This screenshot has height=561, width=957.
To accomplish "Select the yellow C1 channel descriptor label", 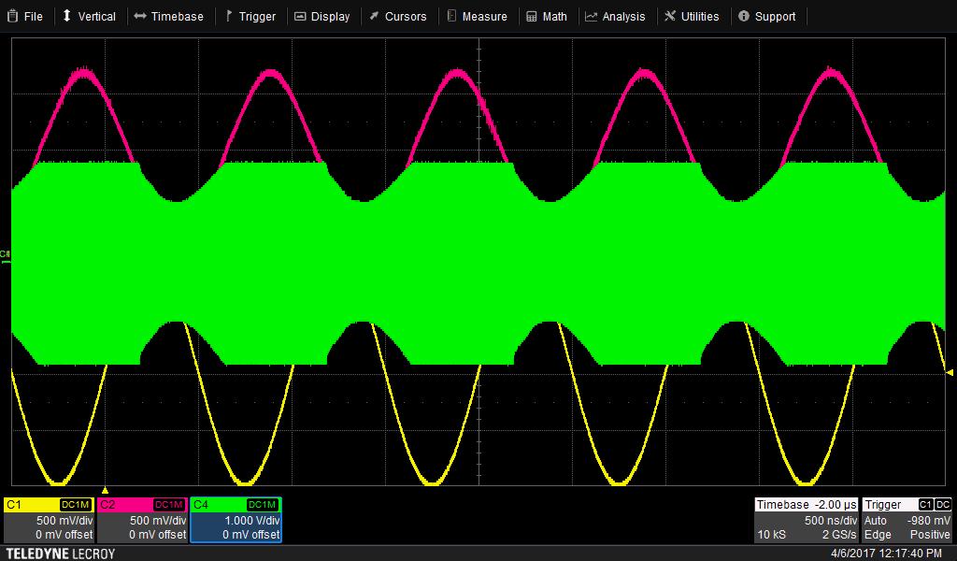I will coord(13,505).
